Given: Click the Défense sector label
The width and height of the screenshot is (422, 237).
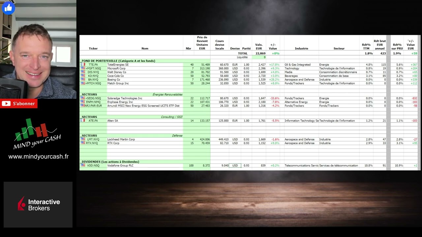Looking at the screenshot, I should pyautogui.click(x=177, y=136).
